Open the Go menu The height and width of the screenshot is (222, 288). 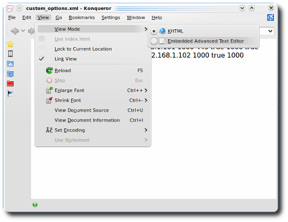click(59, 17)
